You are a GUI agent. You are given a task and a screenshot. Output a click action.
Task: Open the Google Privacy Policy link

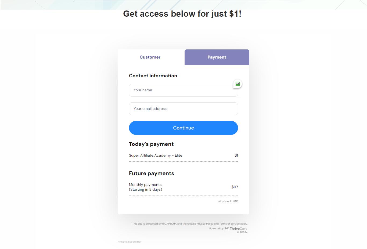point(205,224)
